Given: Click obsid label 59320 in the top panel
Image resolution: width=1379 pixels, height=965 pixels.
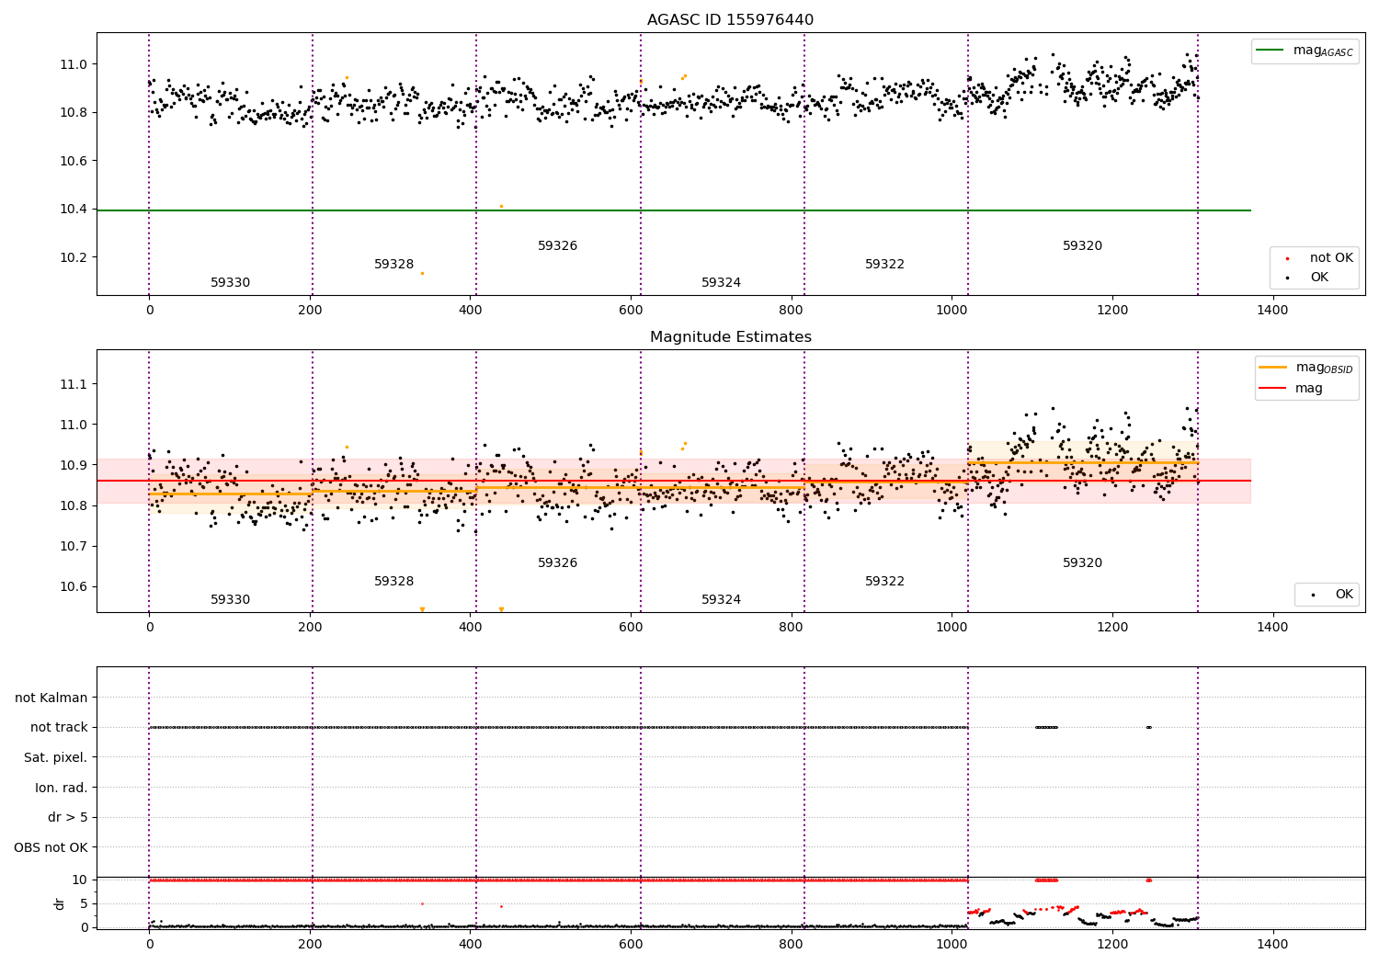Looking at the screenshot, I should coord(1082,246).
